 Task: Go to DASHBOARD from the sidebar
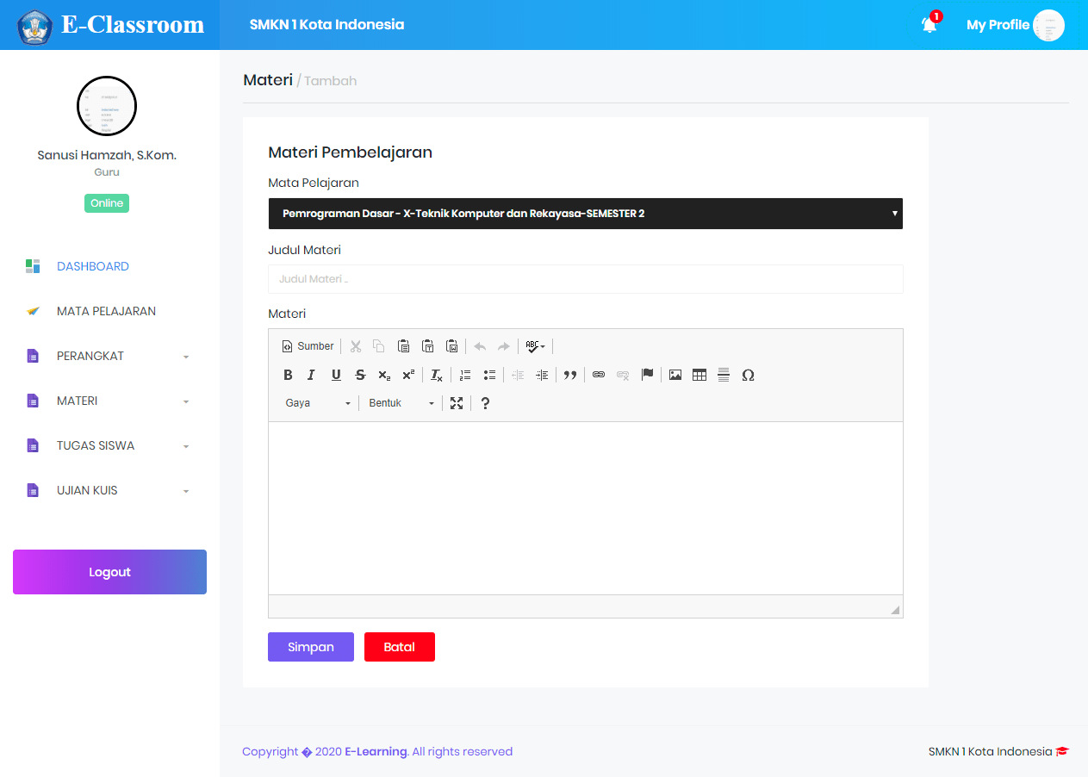click(x=93, y=266)
